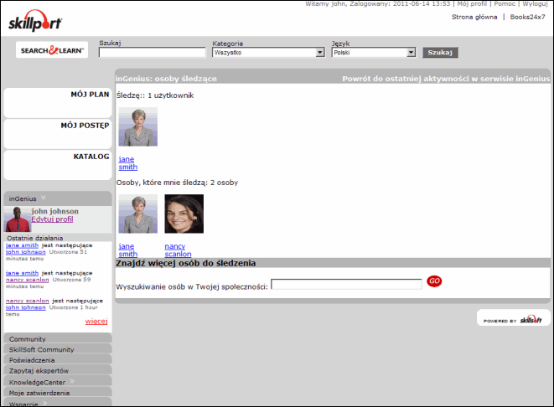
Task: Expand the inGenius panel chevron
Action: tap(44, 198)
